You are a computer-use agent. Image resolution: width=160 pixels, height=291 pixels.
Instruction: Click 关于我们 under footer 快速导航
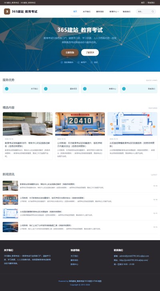click(x=74, y=256)
